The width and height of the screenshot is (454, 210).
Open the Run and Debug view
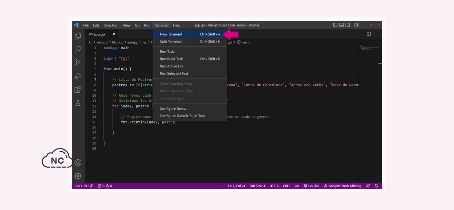78,76
